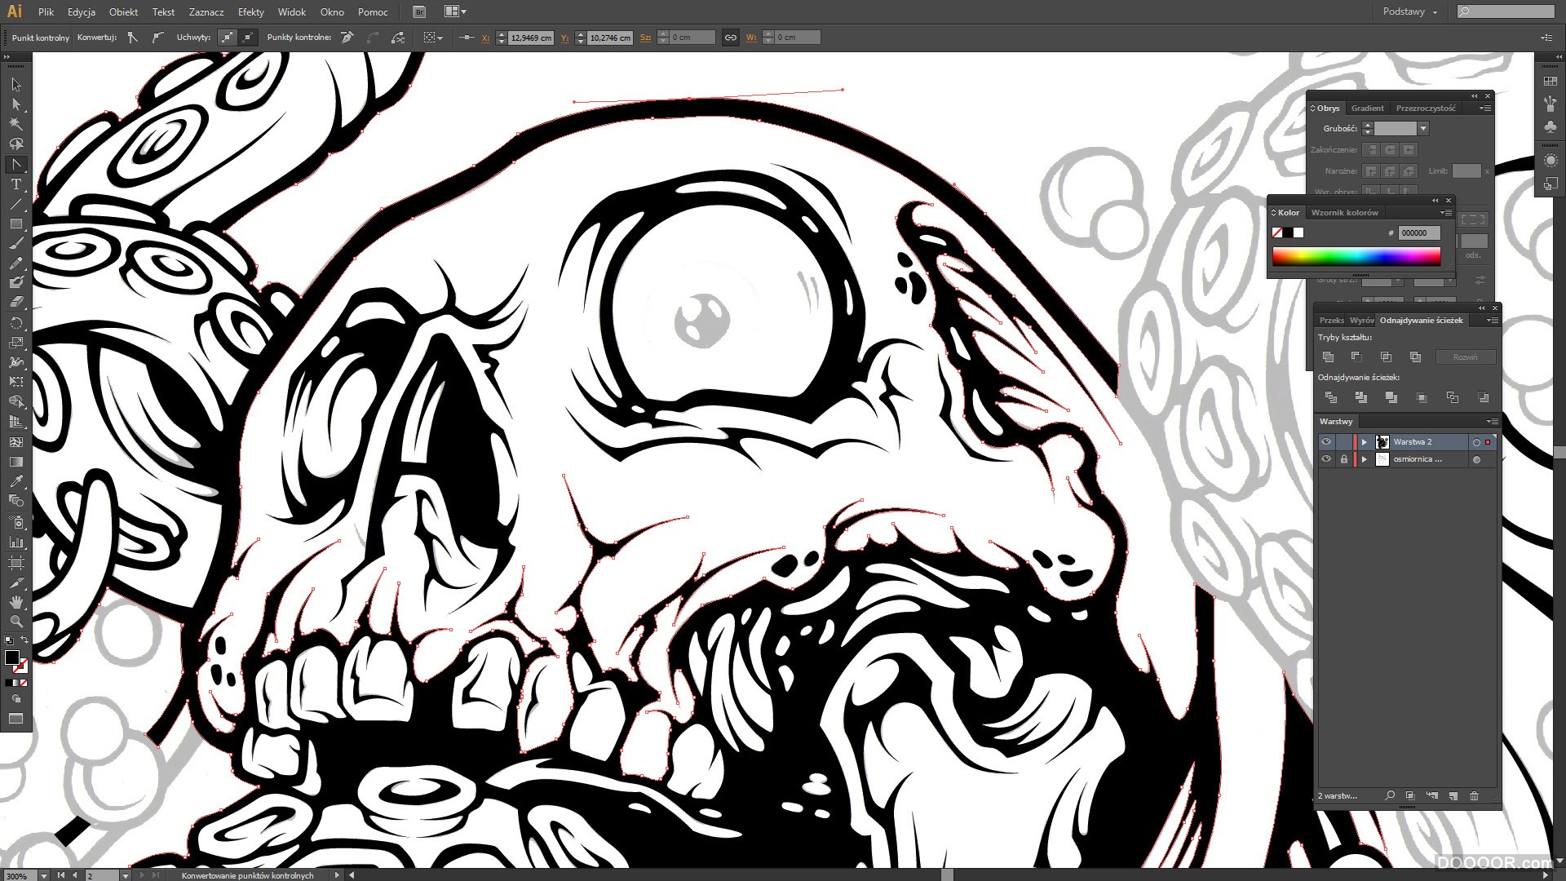The image size is (1566, 881).
Task: Select the Eyedropper tool
Action: (15, 481)
